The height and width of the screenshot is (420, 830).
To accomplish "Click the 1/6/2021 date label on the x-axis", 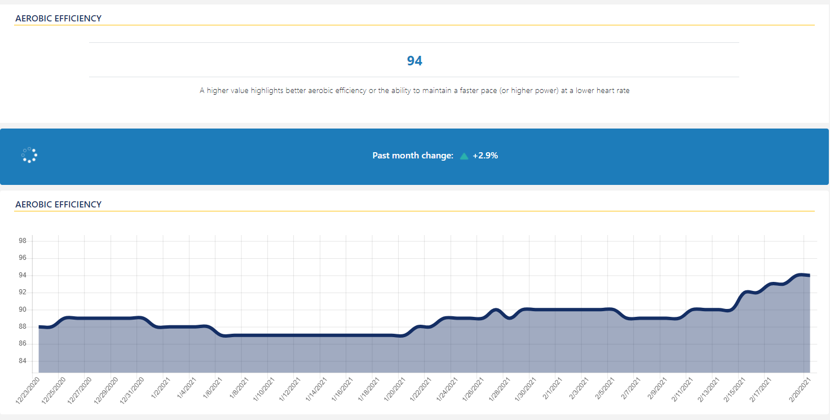I will [x=213, y=388].
